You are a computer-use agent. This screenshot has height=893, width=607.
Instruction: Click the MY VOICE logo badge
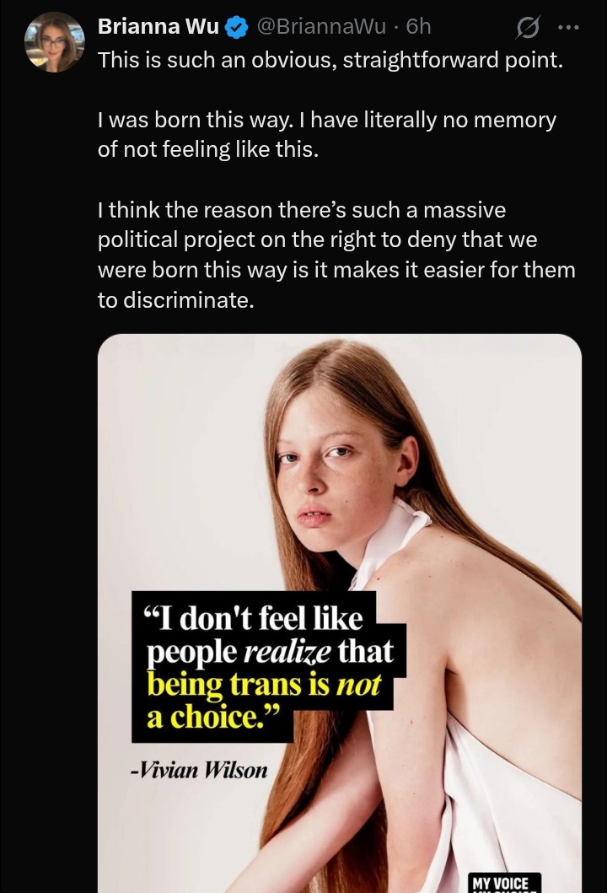click(x=504, y=882)
